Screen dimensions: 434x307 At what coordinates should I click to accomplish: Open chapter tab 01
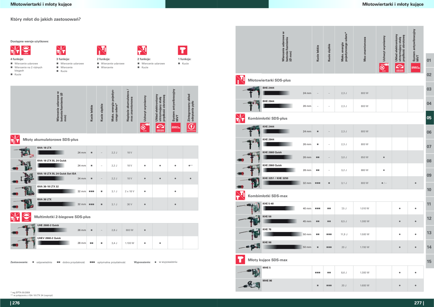point(429,60)
